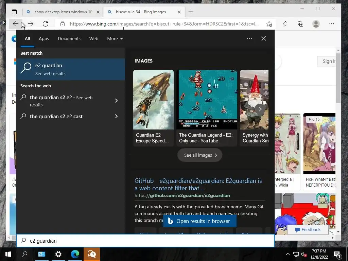Expand the More dropdown filter
The width and height of the screenshot is (348, 261).
(x=115, y=39)
